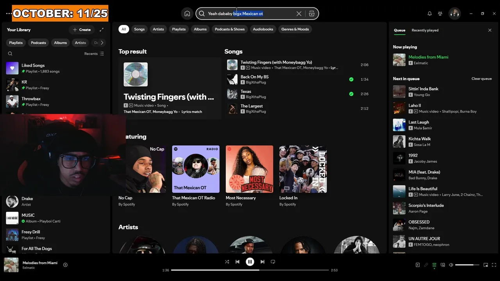Click the search input field
Image resolution: width=500 pixels, height=281 pixels.
[x=250, y=14]
